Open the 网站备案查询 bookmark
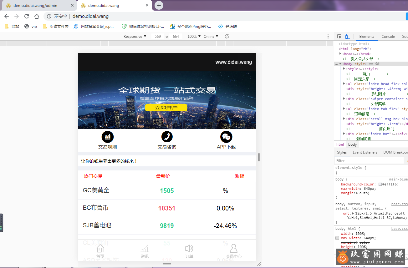Screen dimensions: 408x268 pos(94,27)
